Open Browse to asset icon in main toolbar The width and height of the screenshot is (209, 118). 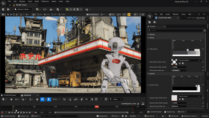[x=8, y=9]
